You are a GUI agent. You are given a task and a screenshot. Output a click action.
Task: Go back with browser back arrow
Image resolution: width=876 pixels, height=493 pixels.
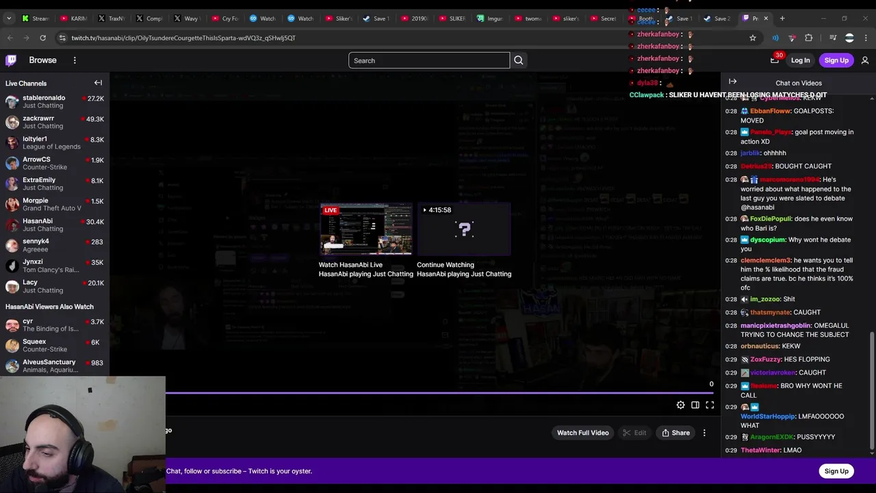tap(10, 38)
